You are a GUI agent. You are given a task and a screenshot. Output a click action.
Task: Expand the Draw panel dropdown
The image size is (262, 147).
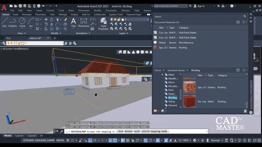(x=22, y=33)
